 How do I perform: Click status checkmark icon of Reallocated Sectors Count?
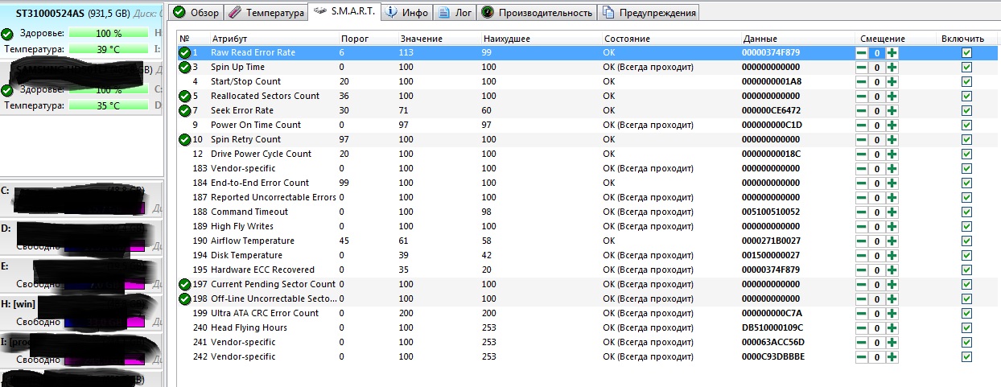click(184, 97)
